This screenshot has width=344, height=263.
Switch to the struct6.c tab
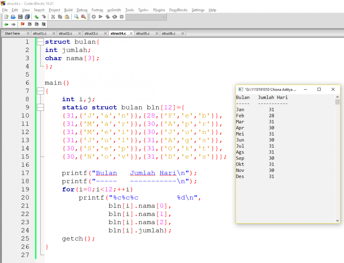tap(168, 33)
